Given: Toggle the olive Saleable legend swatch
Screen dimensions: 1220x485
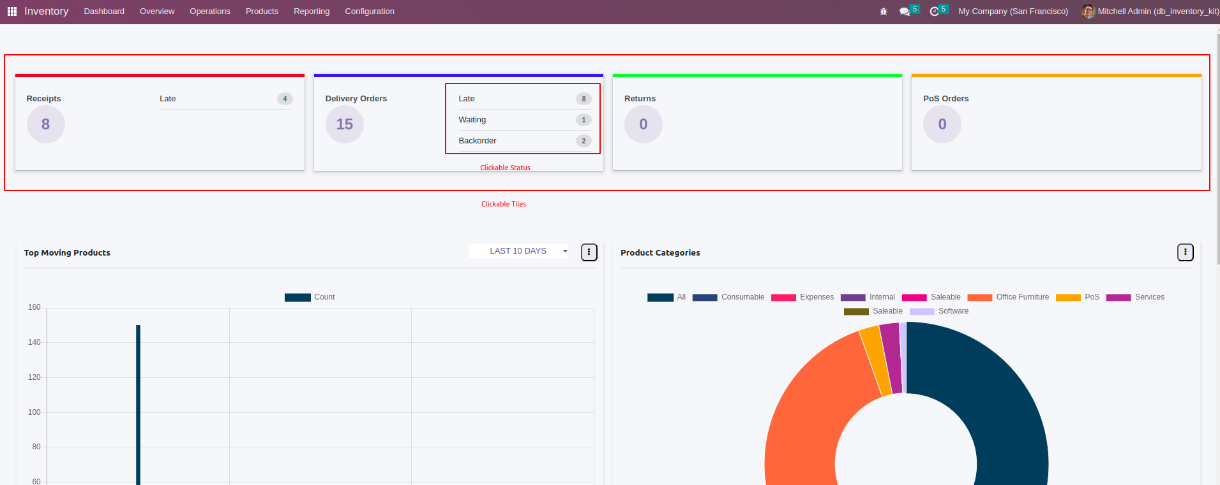Looking at the screenshot, I should click(856, 312).
